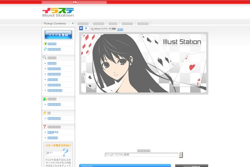Open link beside the green refresh-arrows icon

pos(54,49)
